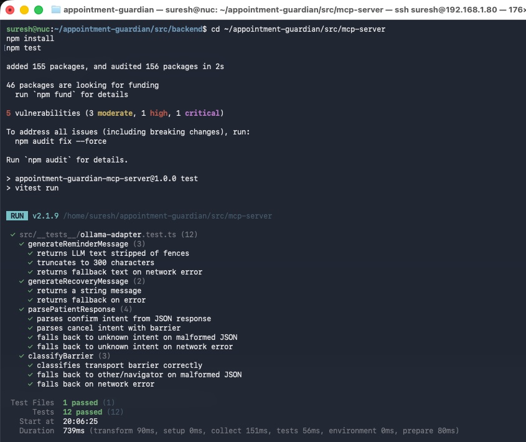
Task: Click 'added 155 packages' output line
Action: [x=115, y=67]
